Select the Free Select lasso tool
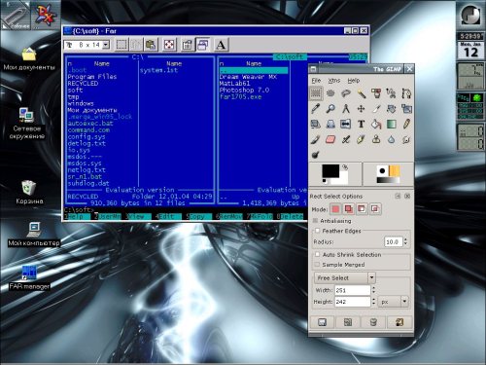The height and width of the screenshot is (365, 486). pos(346,93)
